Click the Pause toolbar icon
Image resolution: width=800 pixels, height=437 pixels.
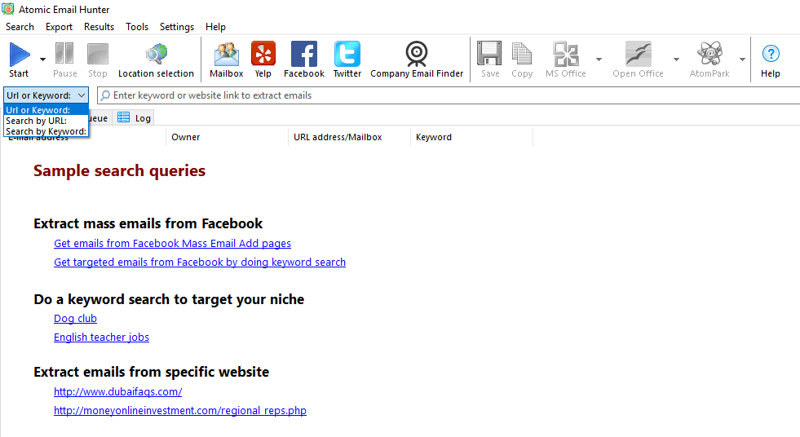coord(64,54)
